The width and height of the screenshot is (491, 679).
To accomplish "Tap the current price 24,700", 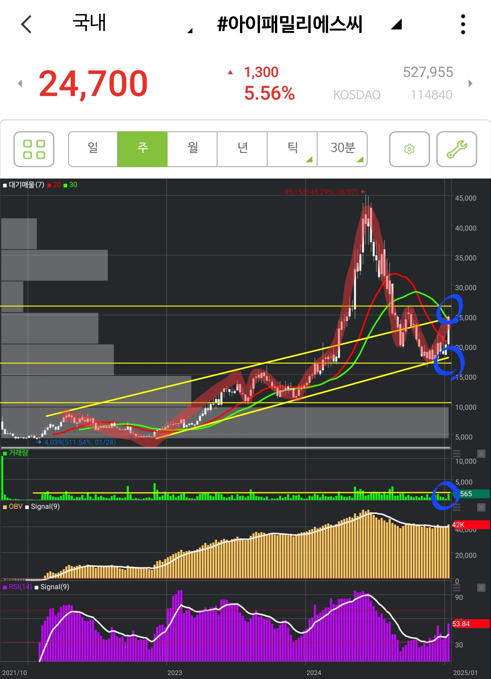I will (x=93, y=83).
